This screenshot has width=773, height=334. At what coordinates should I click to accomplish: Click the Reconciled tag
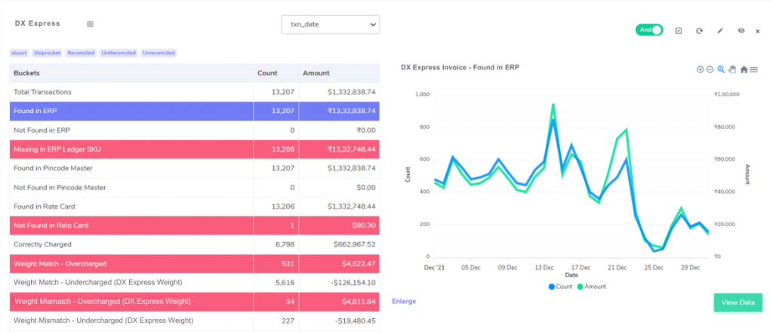click(81, 53)
